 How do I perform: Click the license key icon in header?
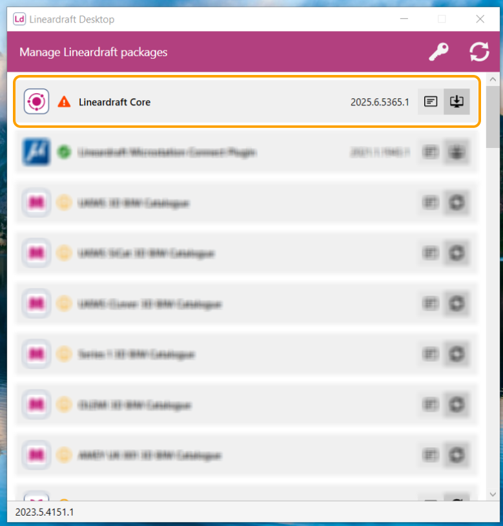(x=438, y=52)
